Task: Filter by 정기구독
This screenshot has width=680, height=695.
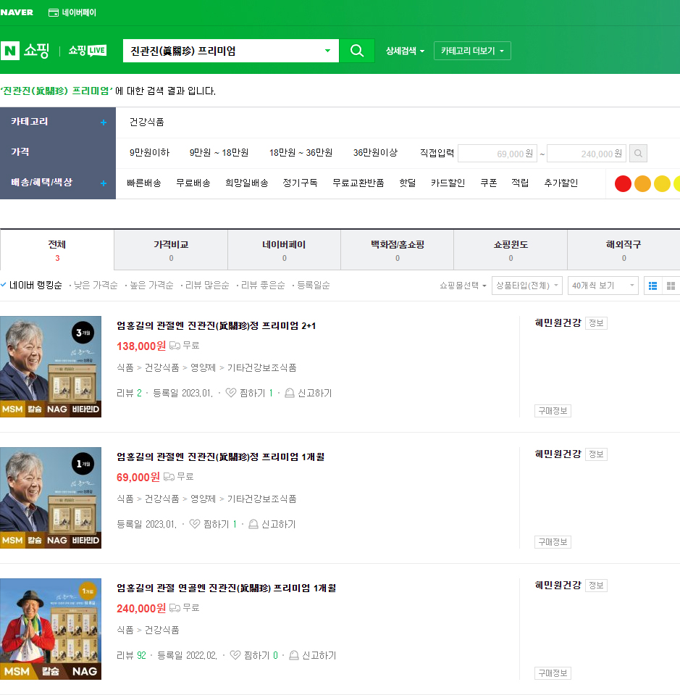Action: (300, 183)
